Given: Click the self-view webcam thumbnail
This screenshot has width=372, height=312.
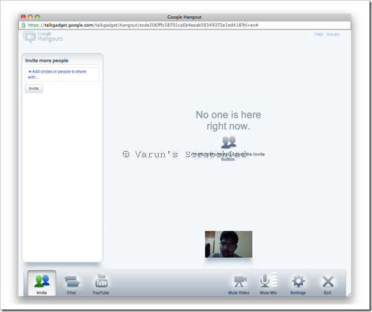Looking at the screenshot, I should (228, 244).
